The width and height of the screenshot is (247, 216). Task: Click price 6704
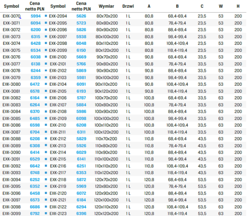click(35, 132)
